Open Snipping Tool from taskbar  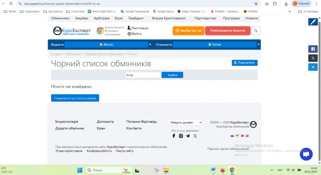[157, 170]
